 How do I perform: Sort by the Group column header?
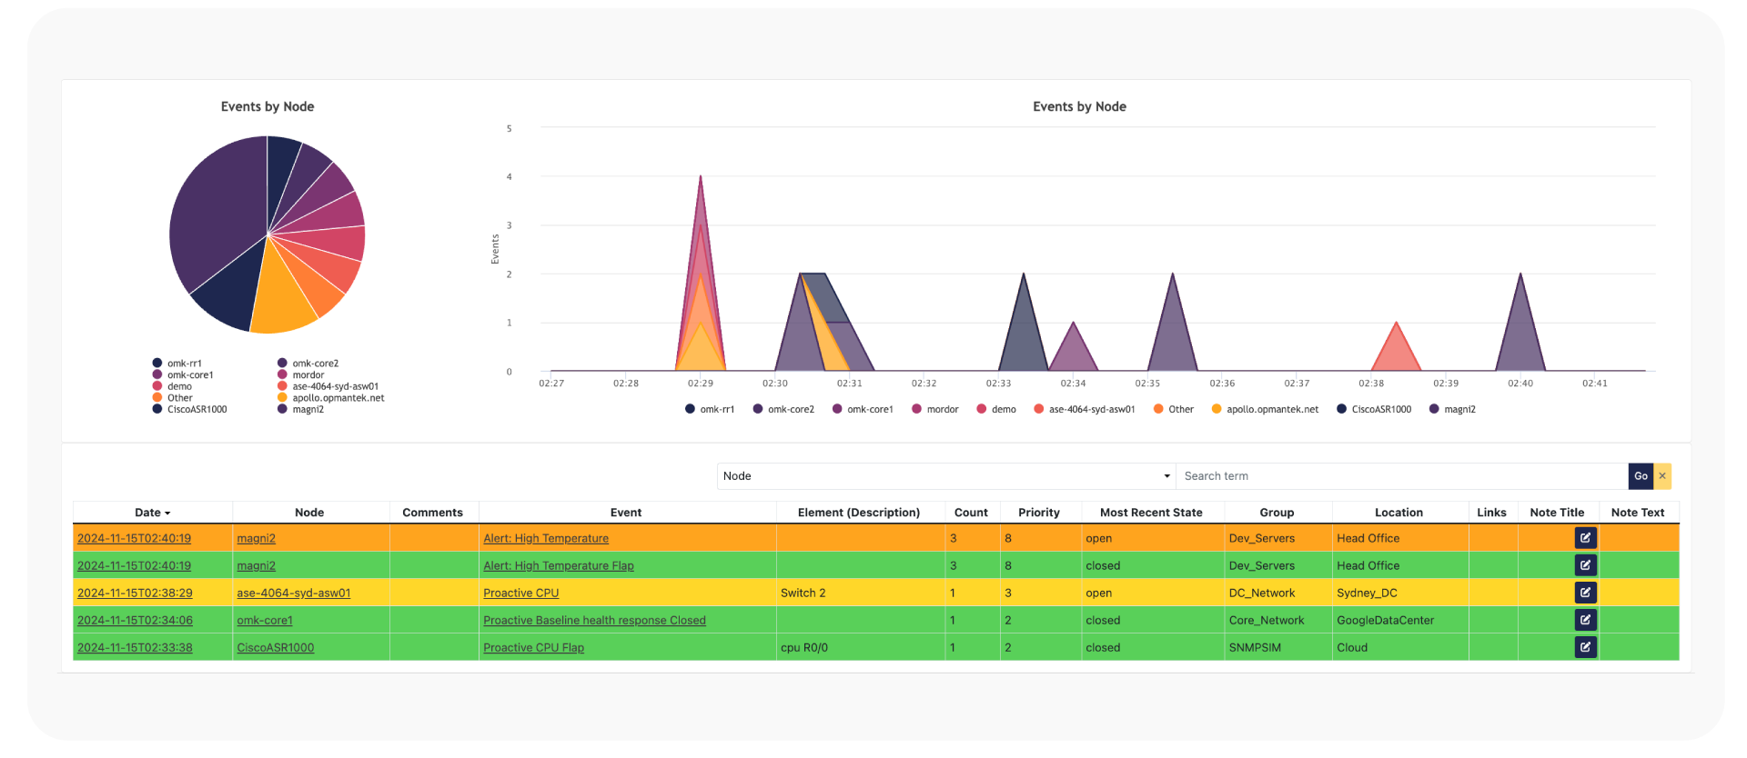point(1277,513)
